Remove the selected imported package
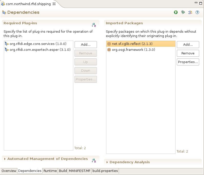 click(188, 53)
